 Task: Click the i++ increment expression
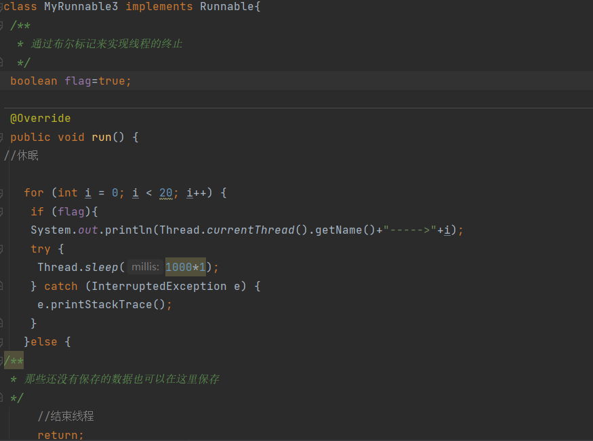point(197,193)
